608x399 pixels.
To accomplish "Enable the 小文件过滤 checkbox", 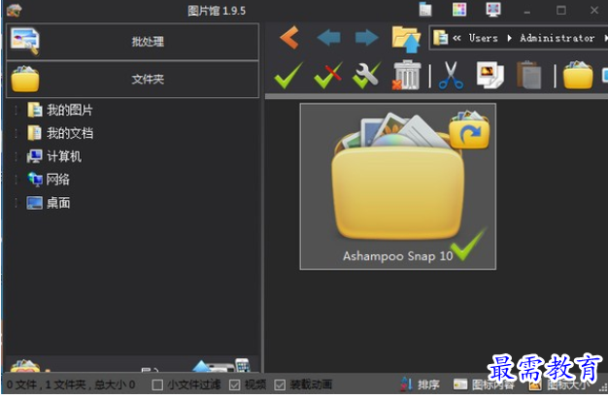I will (157, 384).
